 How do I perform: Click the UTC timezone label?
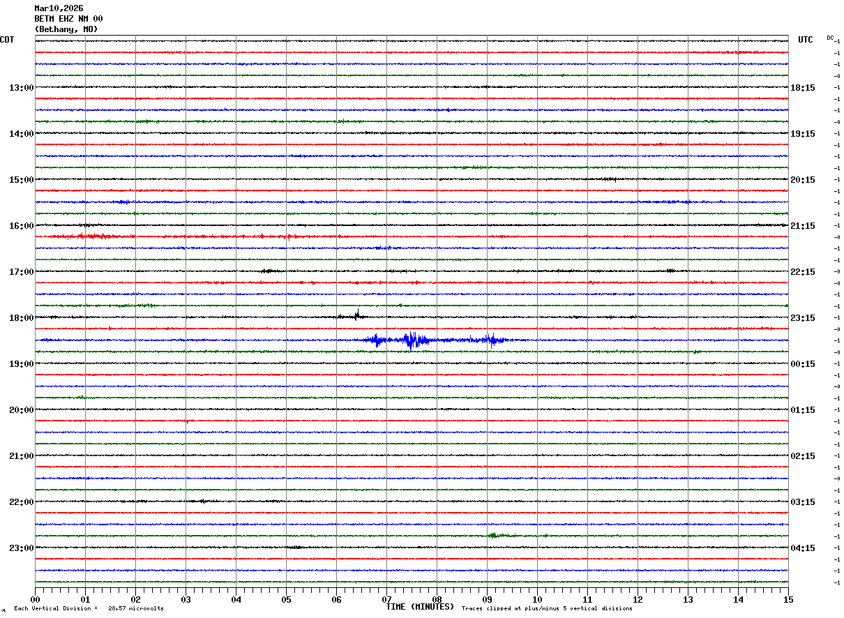pos(806,40)
